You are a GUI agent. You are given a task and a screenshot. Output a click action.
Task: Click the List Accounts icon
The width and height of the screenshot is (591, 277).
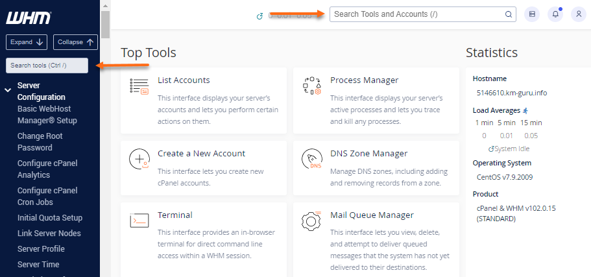coord(139,87)
